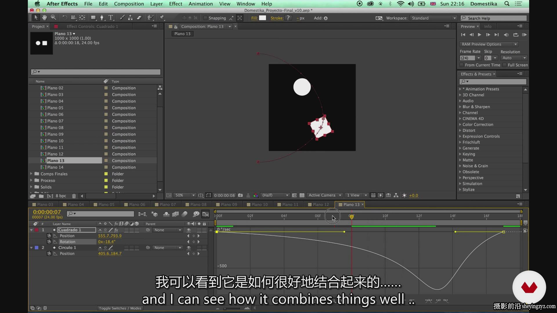Click the current time 0:00:00:07 display
The width and height of the screenshot is (557, 313).
click(x=47, y=212)
